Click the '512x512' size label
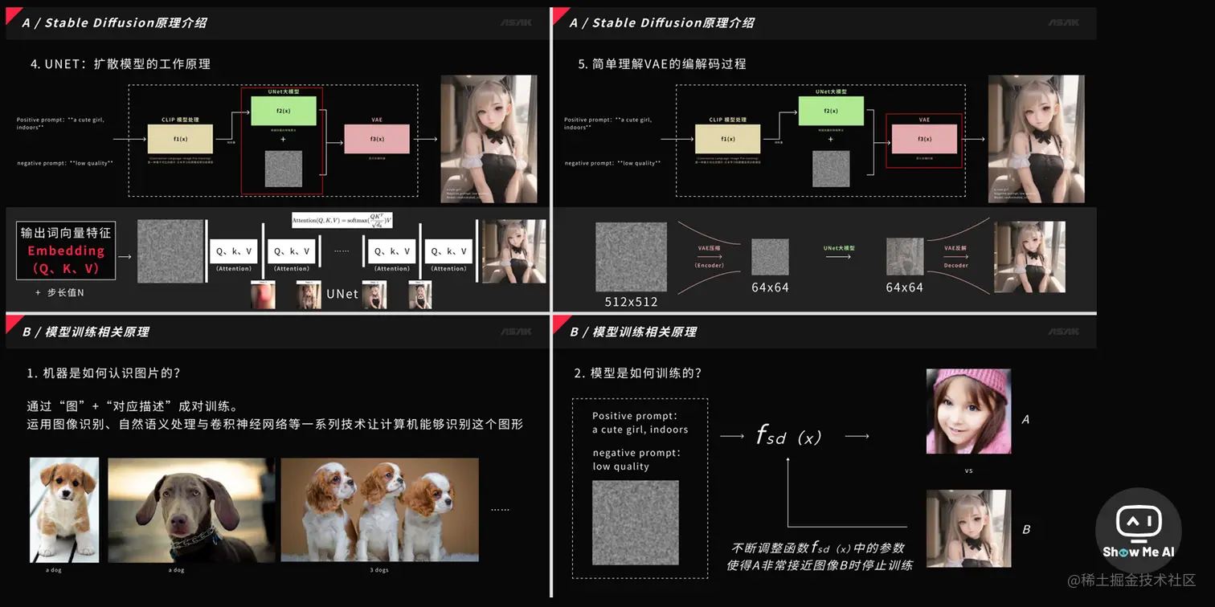Viewport: 1215px width, 607px height. click(632, 302)
